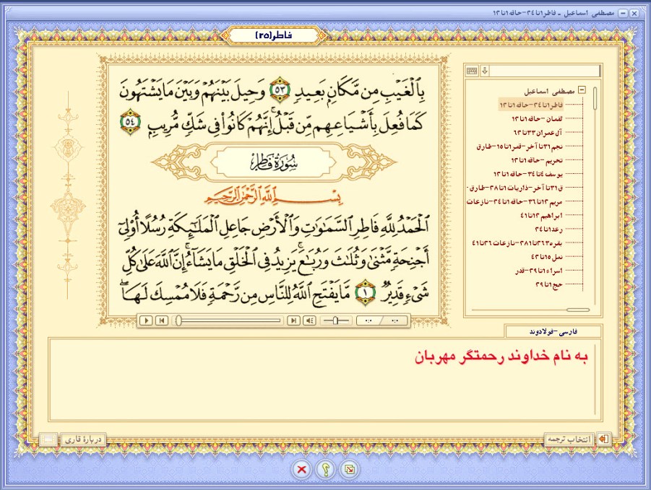Click the درباره قاری button
Viewport: 651px width, 490px height.
[83, 439]
